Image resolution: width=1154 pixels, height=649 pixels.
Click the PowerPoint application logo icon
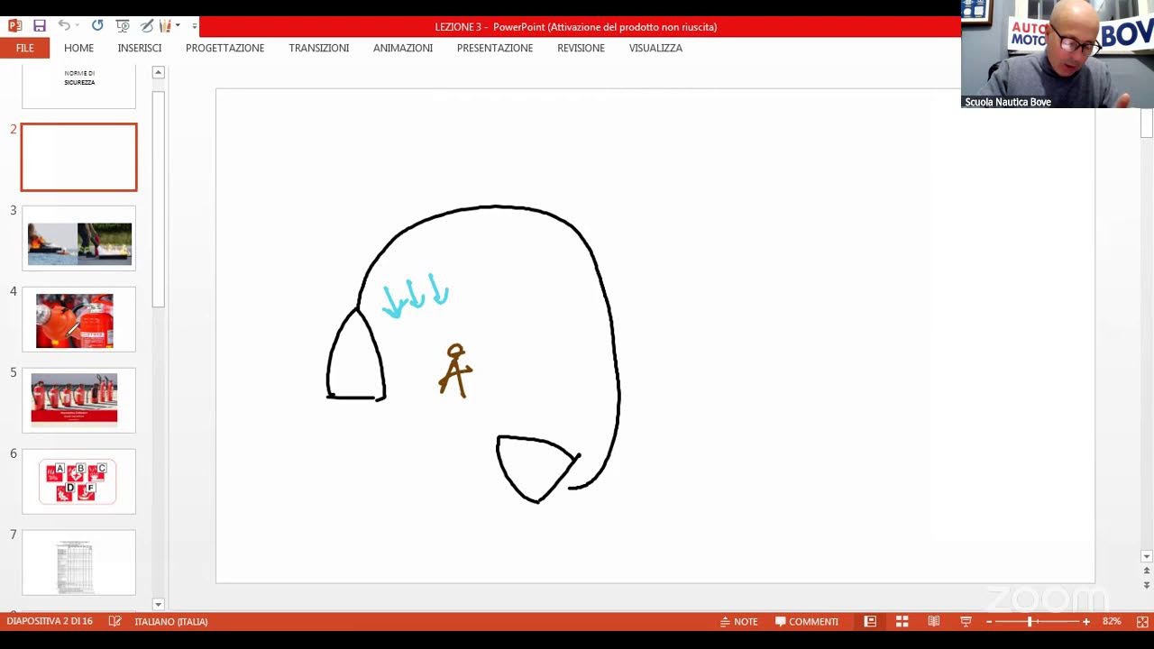(14, 26)
